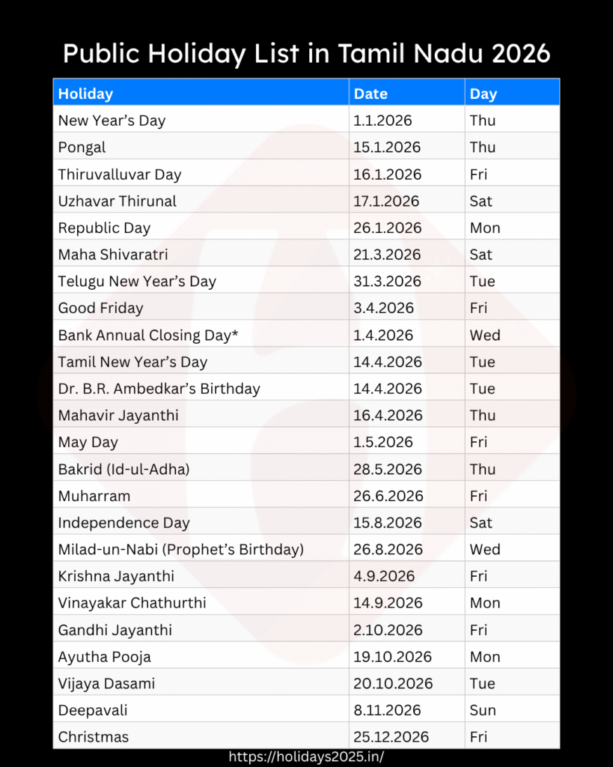Viewport: 613px width, 767px height.
Task: Click Deepavali date 8.11.2026
Action: pos(388,711)
